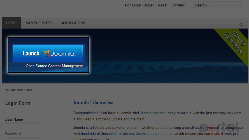Click the Bigger font size link
Viewport: 249px width, 140px height.
tap(148, 5)
